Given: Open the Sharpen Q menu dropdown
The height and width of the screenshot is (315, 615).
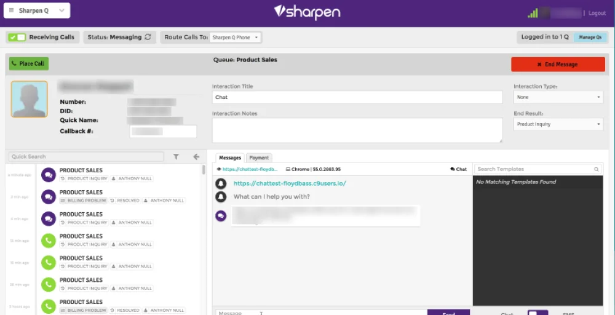Looking at the screenshot, I should pyautogui.click(x=37, y=10).
